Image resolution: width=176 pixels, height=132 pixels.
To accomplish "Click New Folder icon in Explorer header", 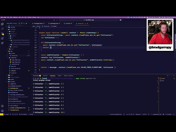I will [22, 23].
